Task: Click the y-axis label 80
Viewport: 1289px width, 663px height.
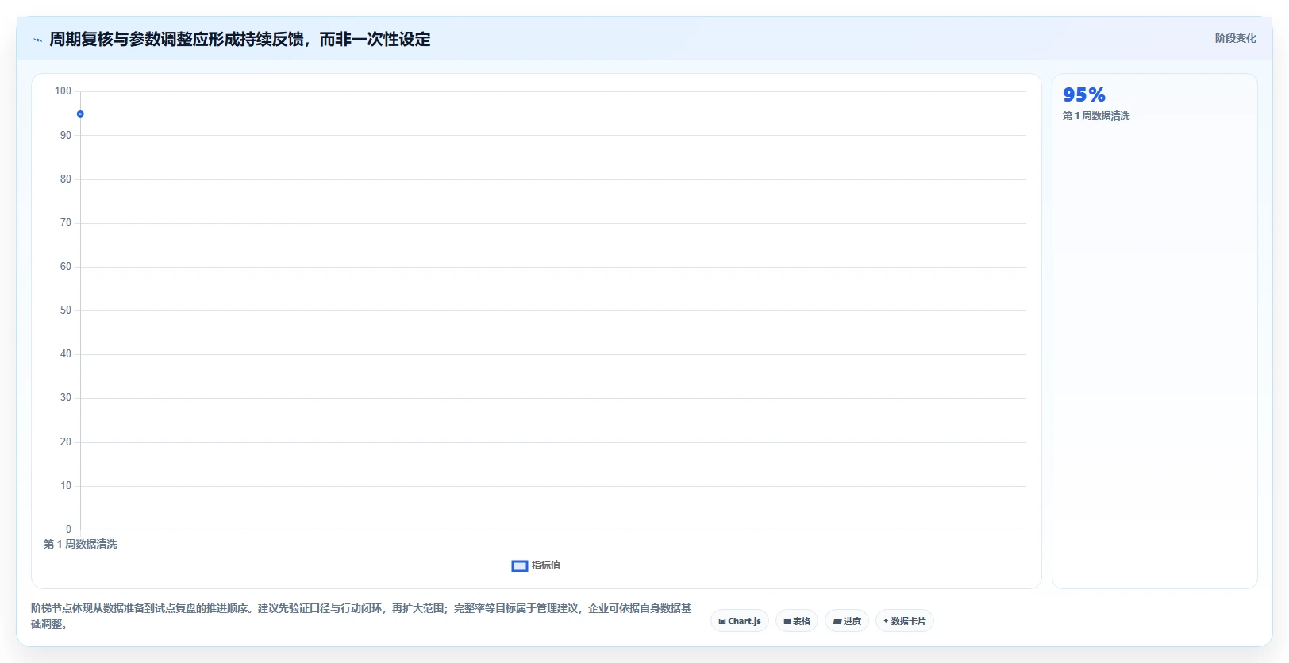Action: 66,179
